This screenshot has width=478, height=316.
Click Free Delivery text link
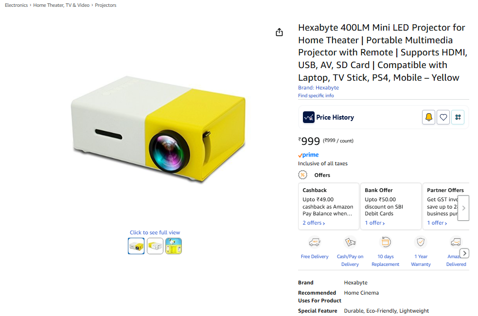coord(315,257)
